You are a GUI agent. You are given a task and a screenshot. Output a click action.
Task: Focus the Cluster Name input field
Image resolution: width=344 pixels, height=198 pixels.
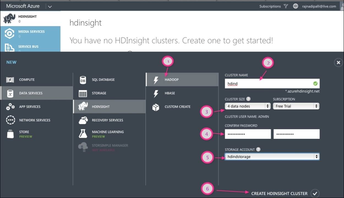click(272, 84)
